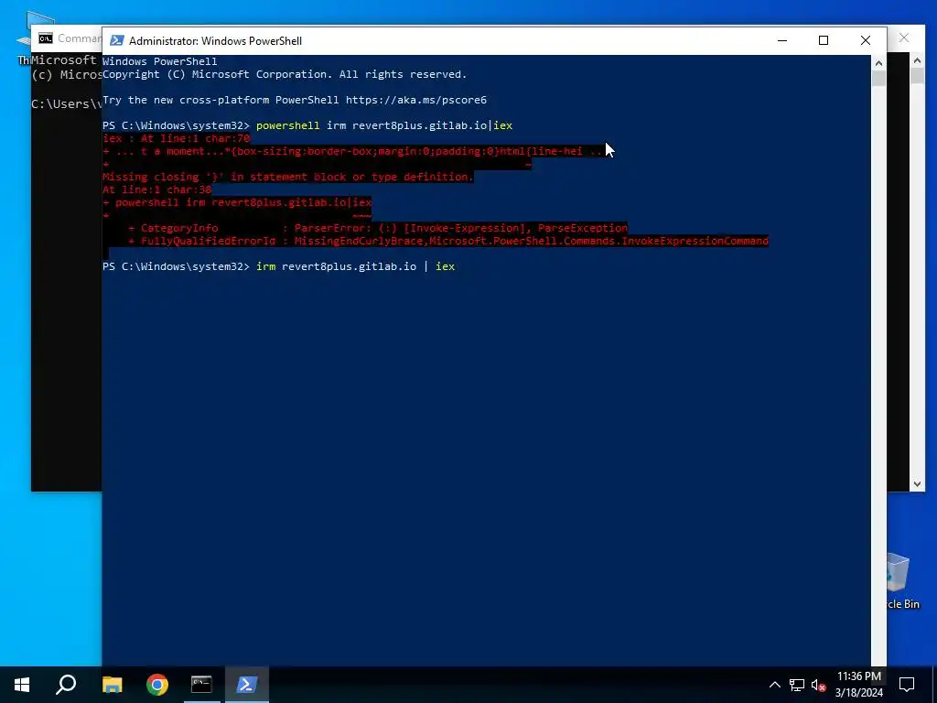Viewport: 937px width, 703px height.
Task: Click the FullyQualifiedErrorId error line
Action: click(x=448, y=241)
